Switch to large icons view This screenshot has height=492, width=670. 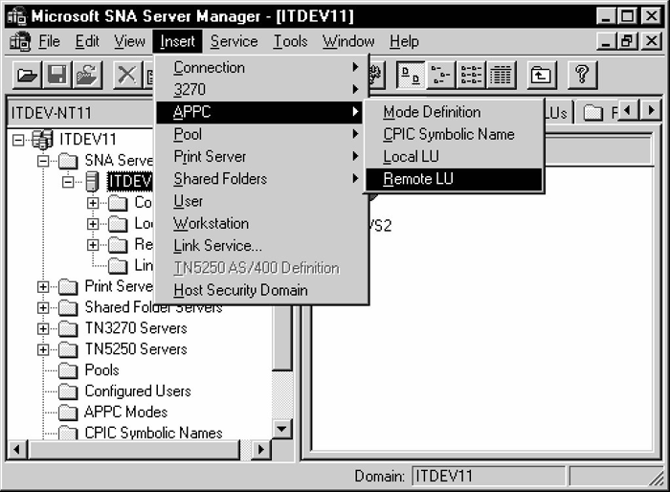coord(411,75)
